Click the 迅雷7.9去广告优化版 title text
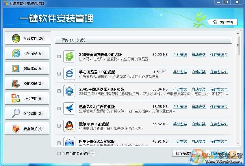The height and width of the screenshot is (166, 245). point(97,107)
